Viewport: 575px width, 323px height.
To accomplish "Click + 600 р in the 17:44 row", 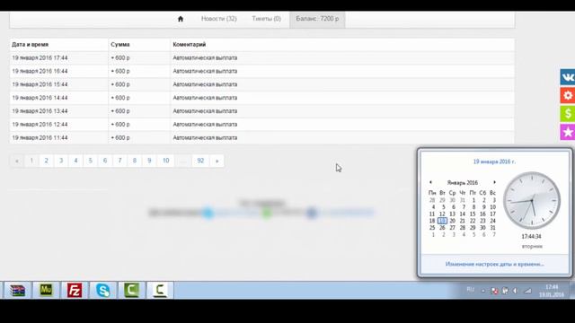I will tap(120, 57).
